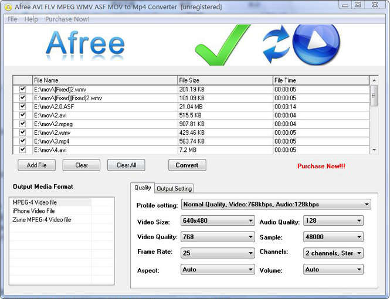Click the File Size column header
390x299 pixels.
(x=225, y=80)
